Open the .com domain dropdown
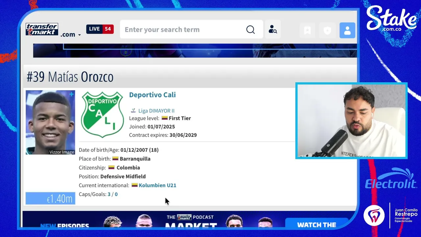 click(x=70, y=34)
